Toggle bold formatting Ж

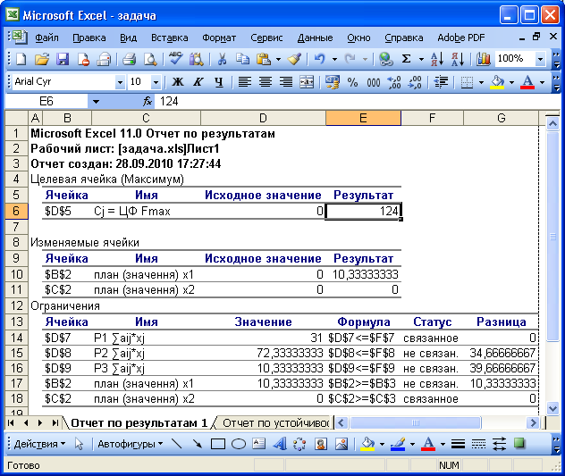point(177,82)
